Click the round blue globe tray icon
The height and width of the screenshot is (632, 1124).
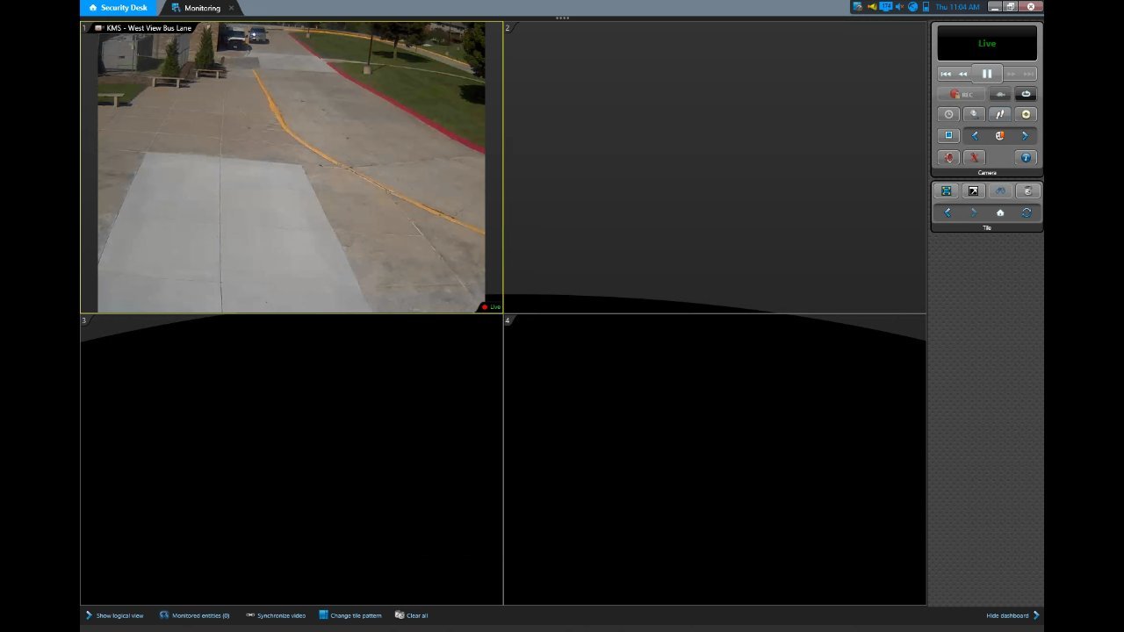(912, 7)
